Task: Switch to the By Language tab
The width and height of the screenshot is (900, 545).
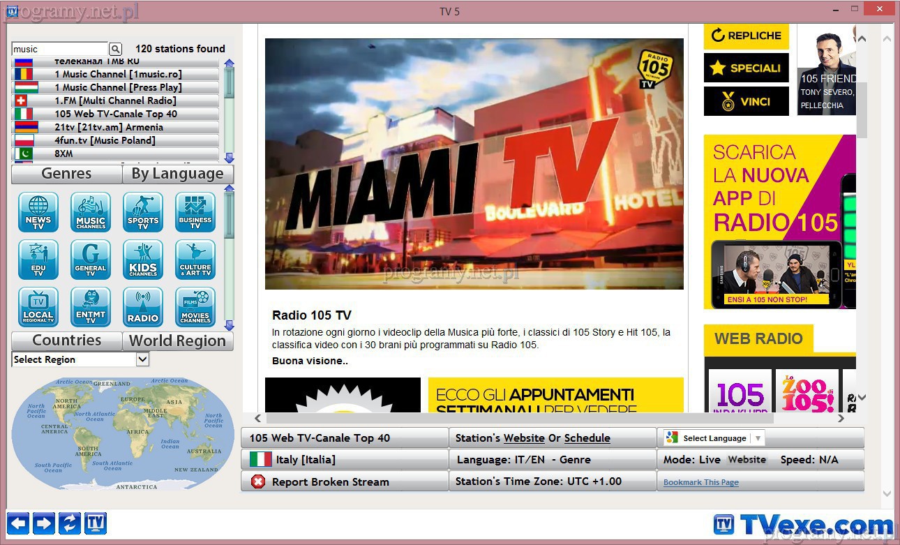Action: pyautogui.click(x=178, y=174)
